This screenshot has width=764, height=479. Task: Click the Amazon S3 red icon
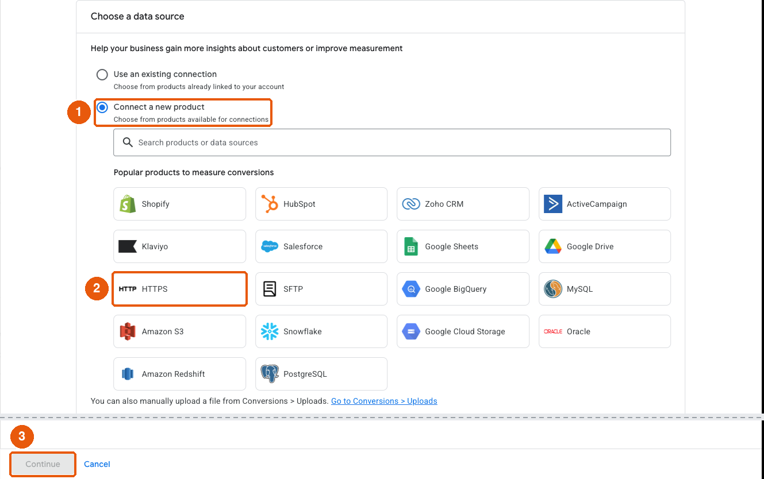click(x=128, y=331)
